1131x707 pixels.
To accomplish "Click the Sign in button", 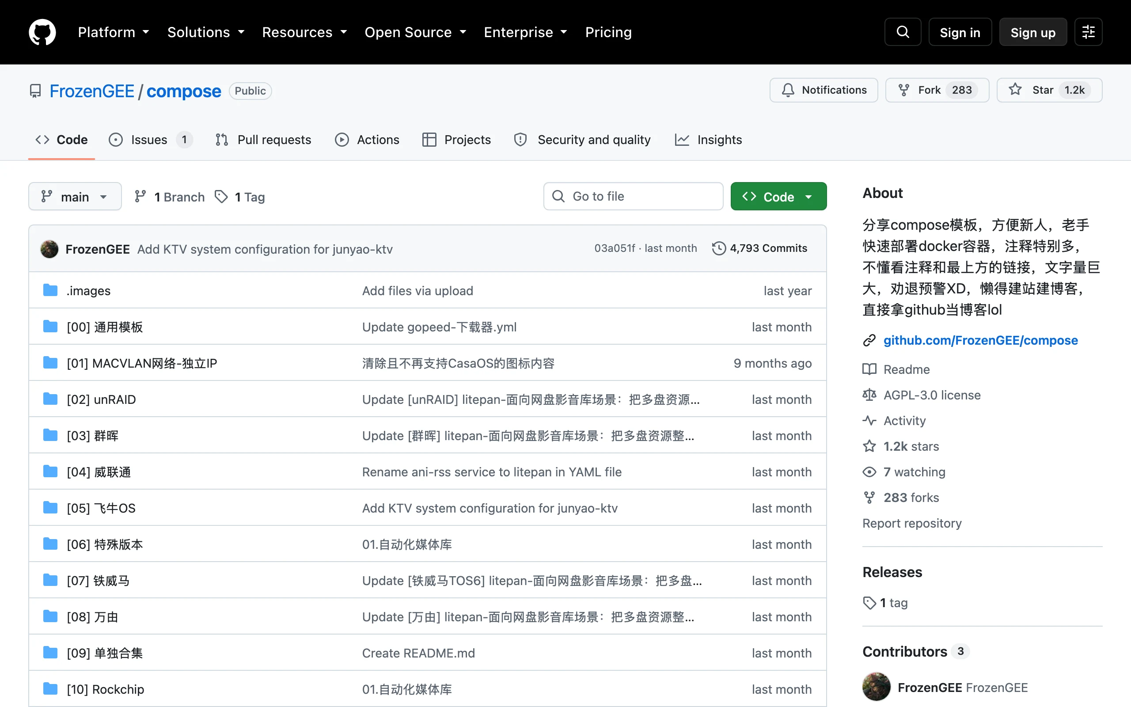I will [960, 32].
